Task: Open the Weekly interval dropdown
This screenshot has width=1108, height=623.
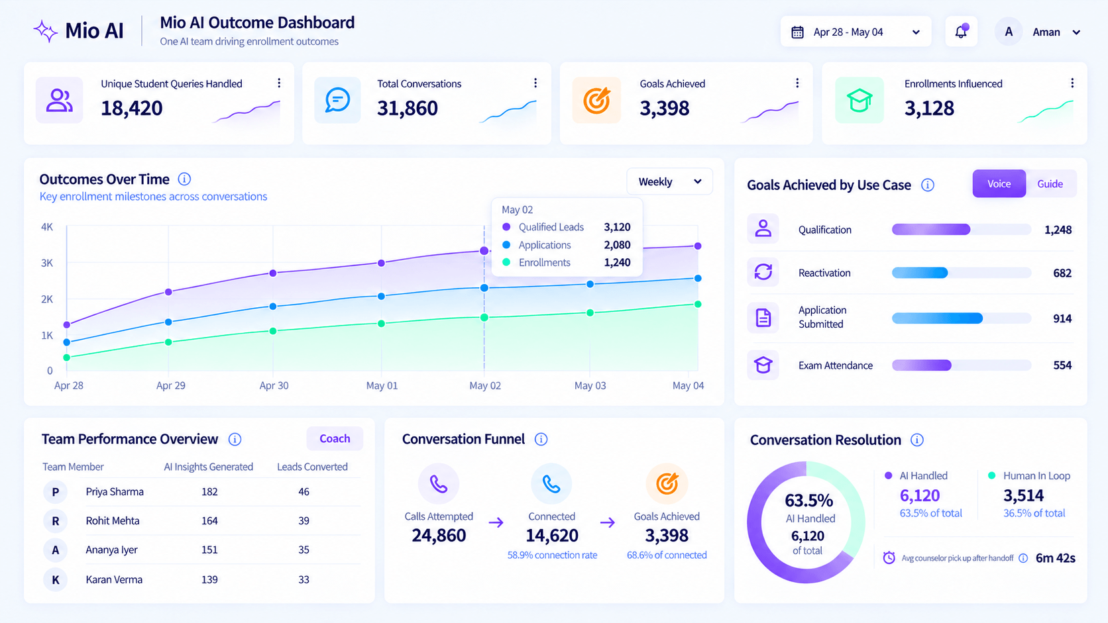Action: (x=669, y=181)
